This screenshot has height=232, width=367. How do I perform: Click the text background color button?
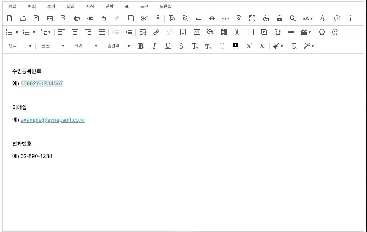point(235,46)
